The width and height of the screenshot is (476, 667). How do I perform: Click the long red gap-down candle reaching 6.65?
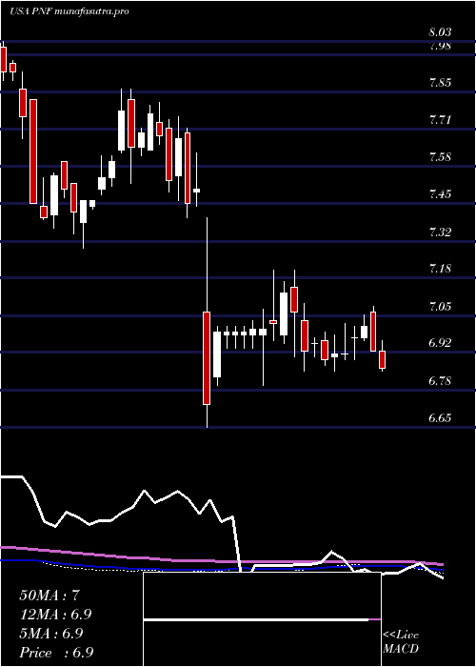tap(207, 322)
